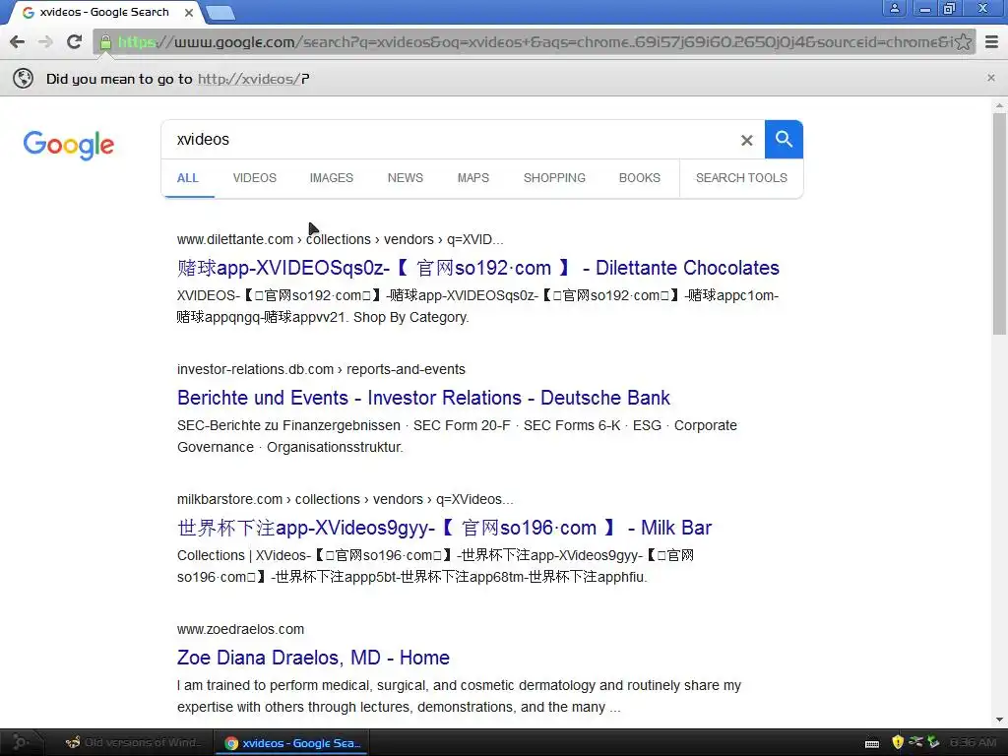The image size is (1008, 756).
Task: Click the green padlock security icon
Action: pyautogui.click(x=105, y=42)
